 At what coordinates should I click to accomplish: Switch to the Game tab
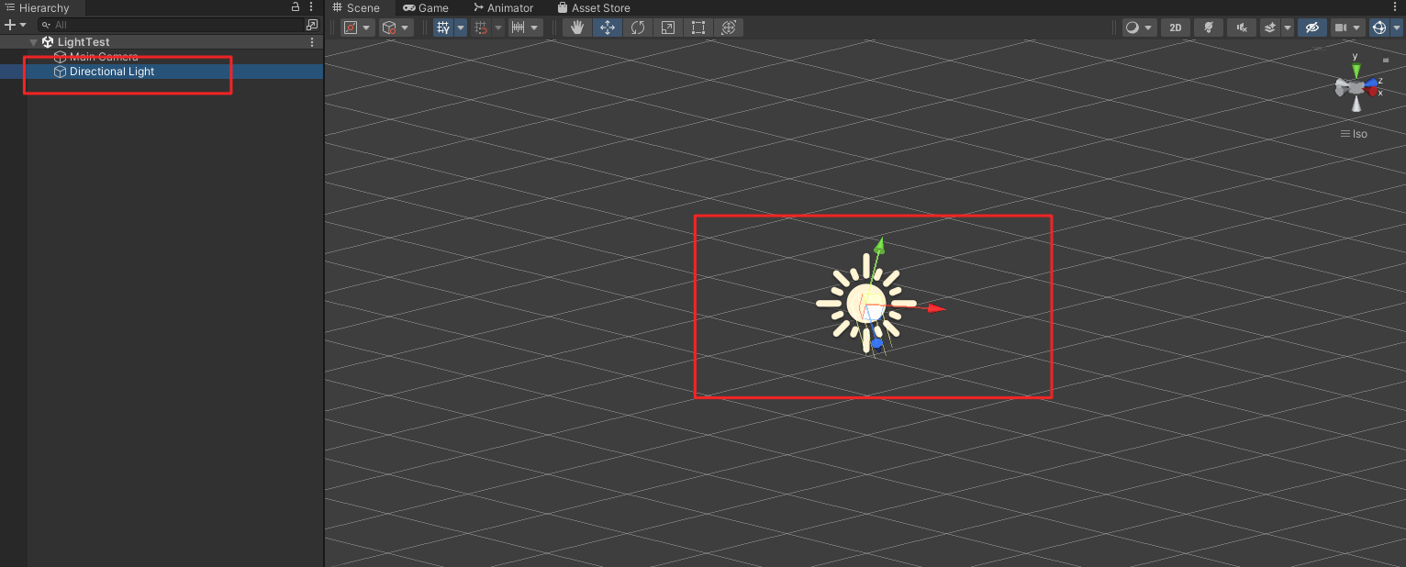tap(426, 8)
